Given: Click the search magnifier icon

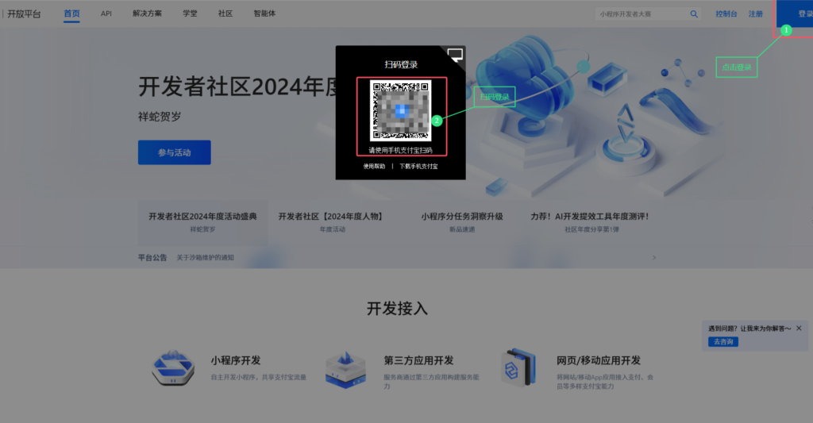Looking at the screenshot, I should [x=694, y=14].
